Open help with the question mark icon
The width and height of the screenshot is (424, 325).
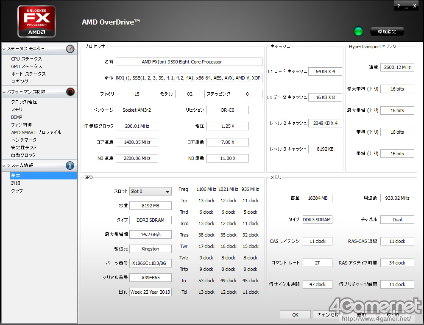click(399, 6)
